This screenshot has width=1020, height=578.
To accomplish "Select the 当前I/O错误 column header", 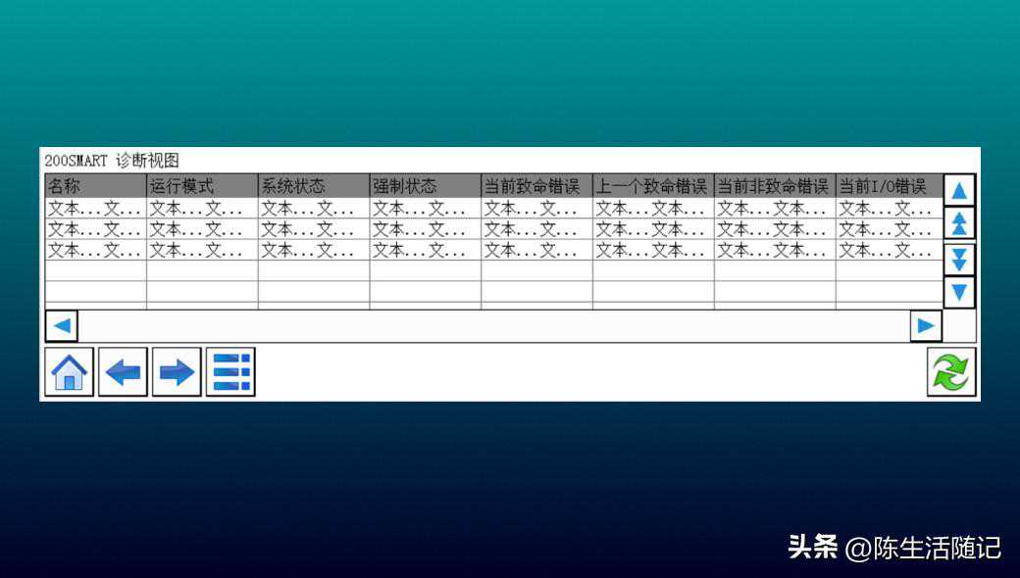I will point(889,186).
